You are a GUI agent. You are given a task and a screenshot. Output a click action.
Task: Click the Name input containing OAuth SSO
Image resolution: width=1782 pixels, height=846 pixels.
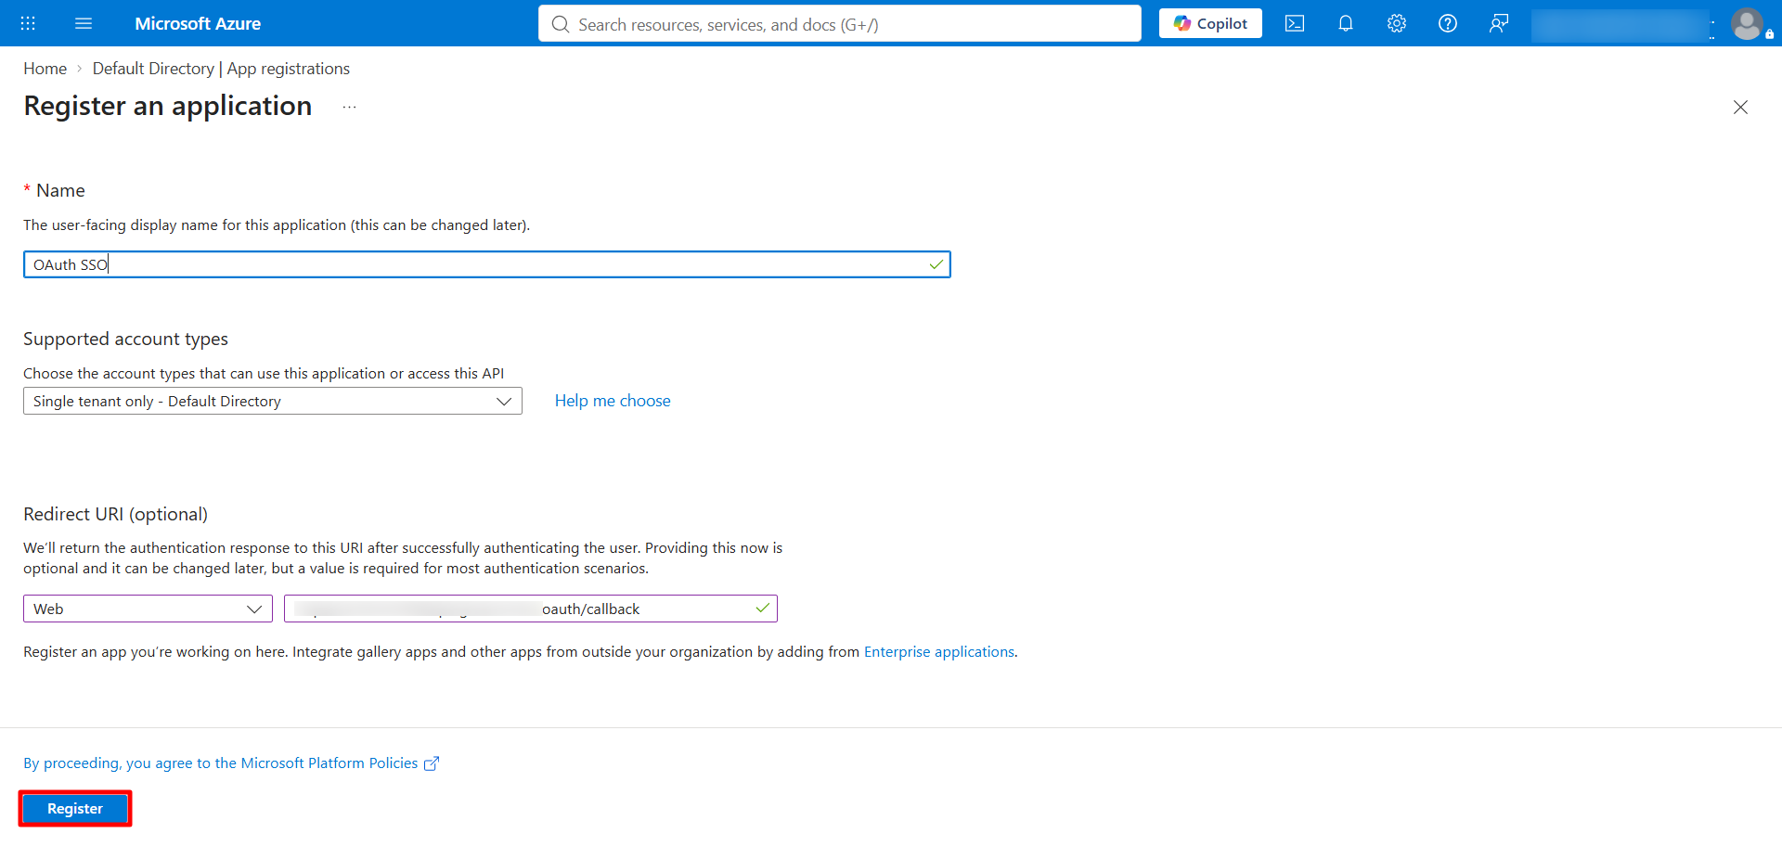486,264
